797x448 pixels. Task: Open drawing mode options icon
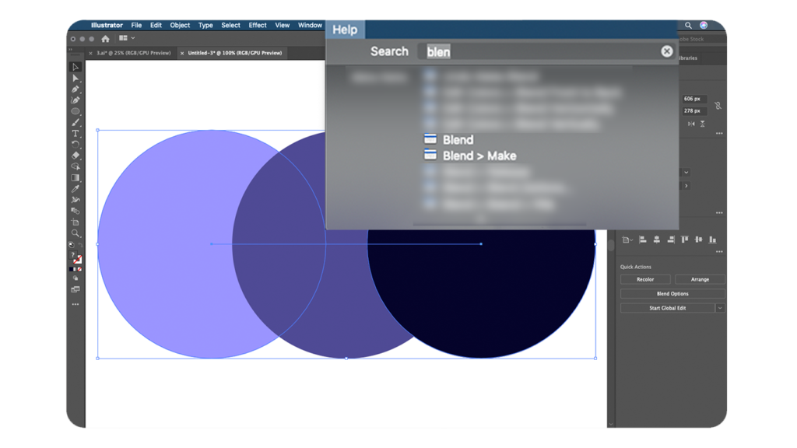click(75, 278)
